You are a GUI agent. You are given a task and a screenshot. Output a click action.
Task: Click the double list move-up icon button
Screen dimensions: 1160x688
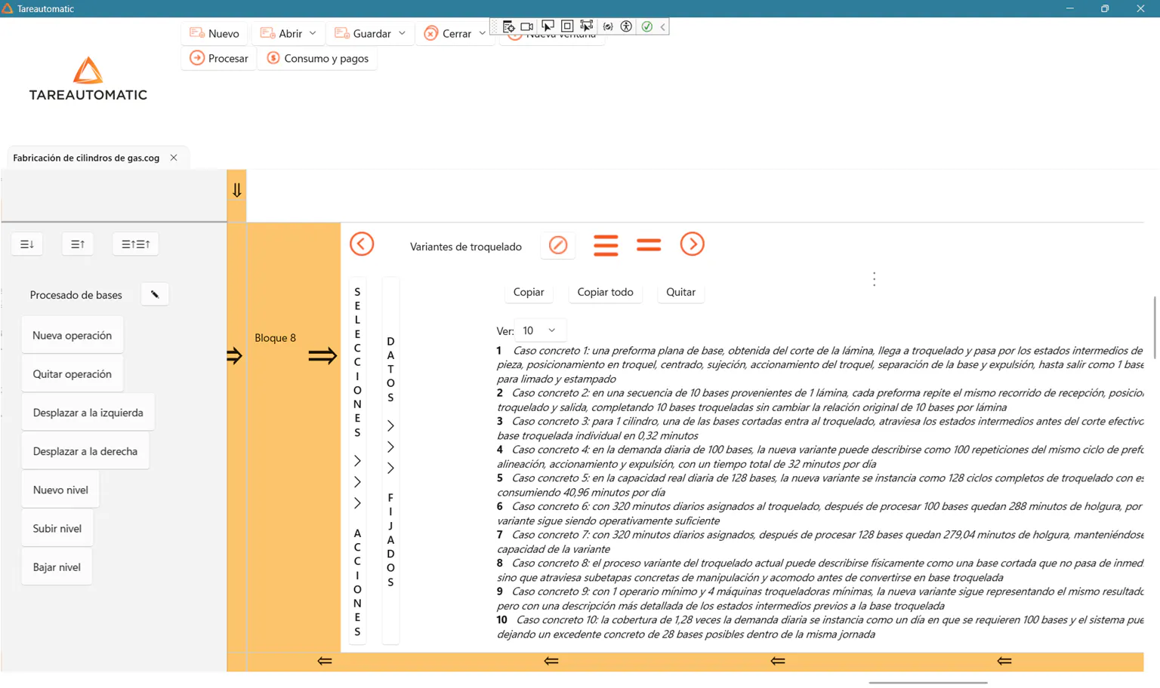(136, 244)
